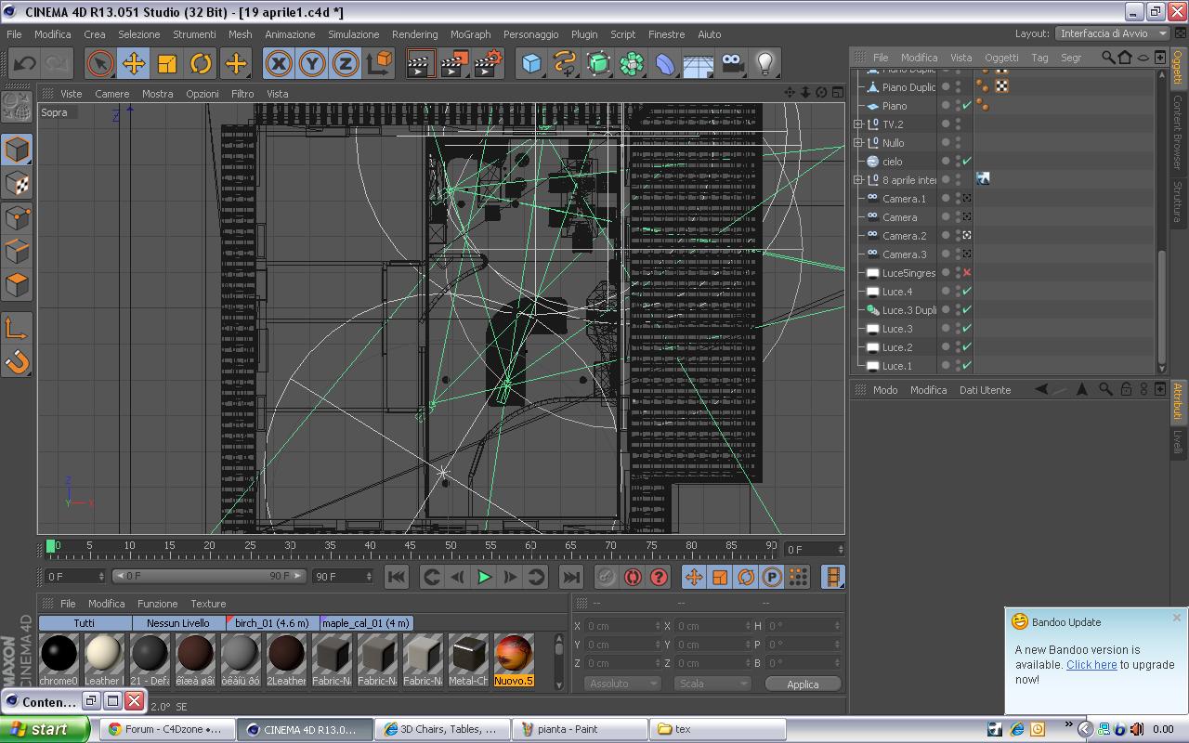Toggle green checkmark of Luce.4
1189x743 pixels.
click(967, 292)
